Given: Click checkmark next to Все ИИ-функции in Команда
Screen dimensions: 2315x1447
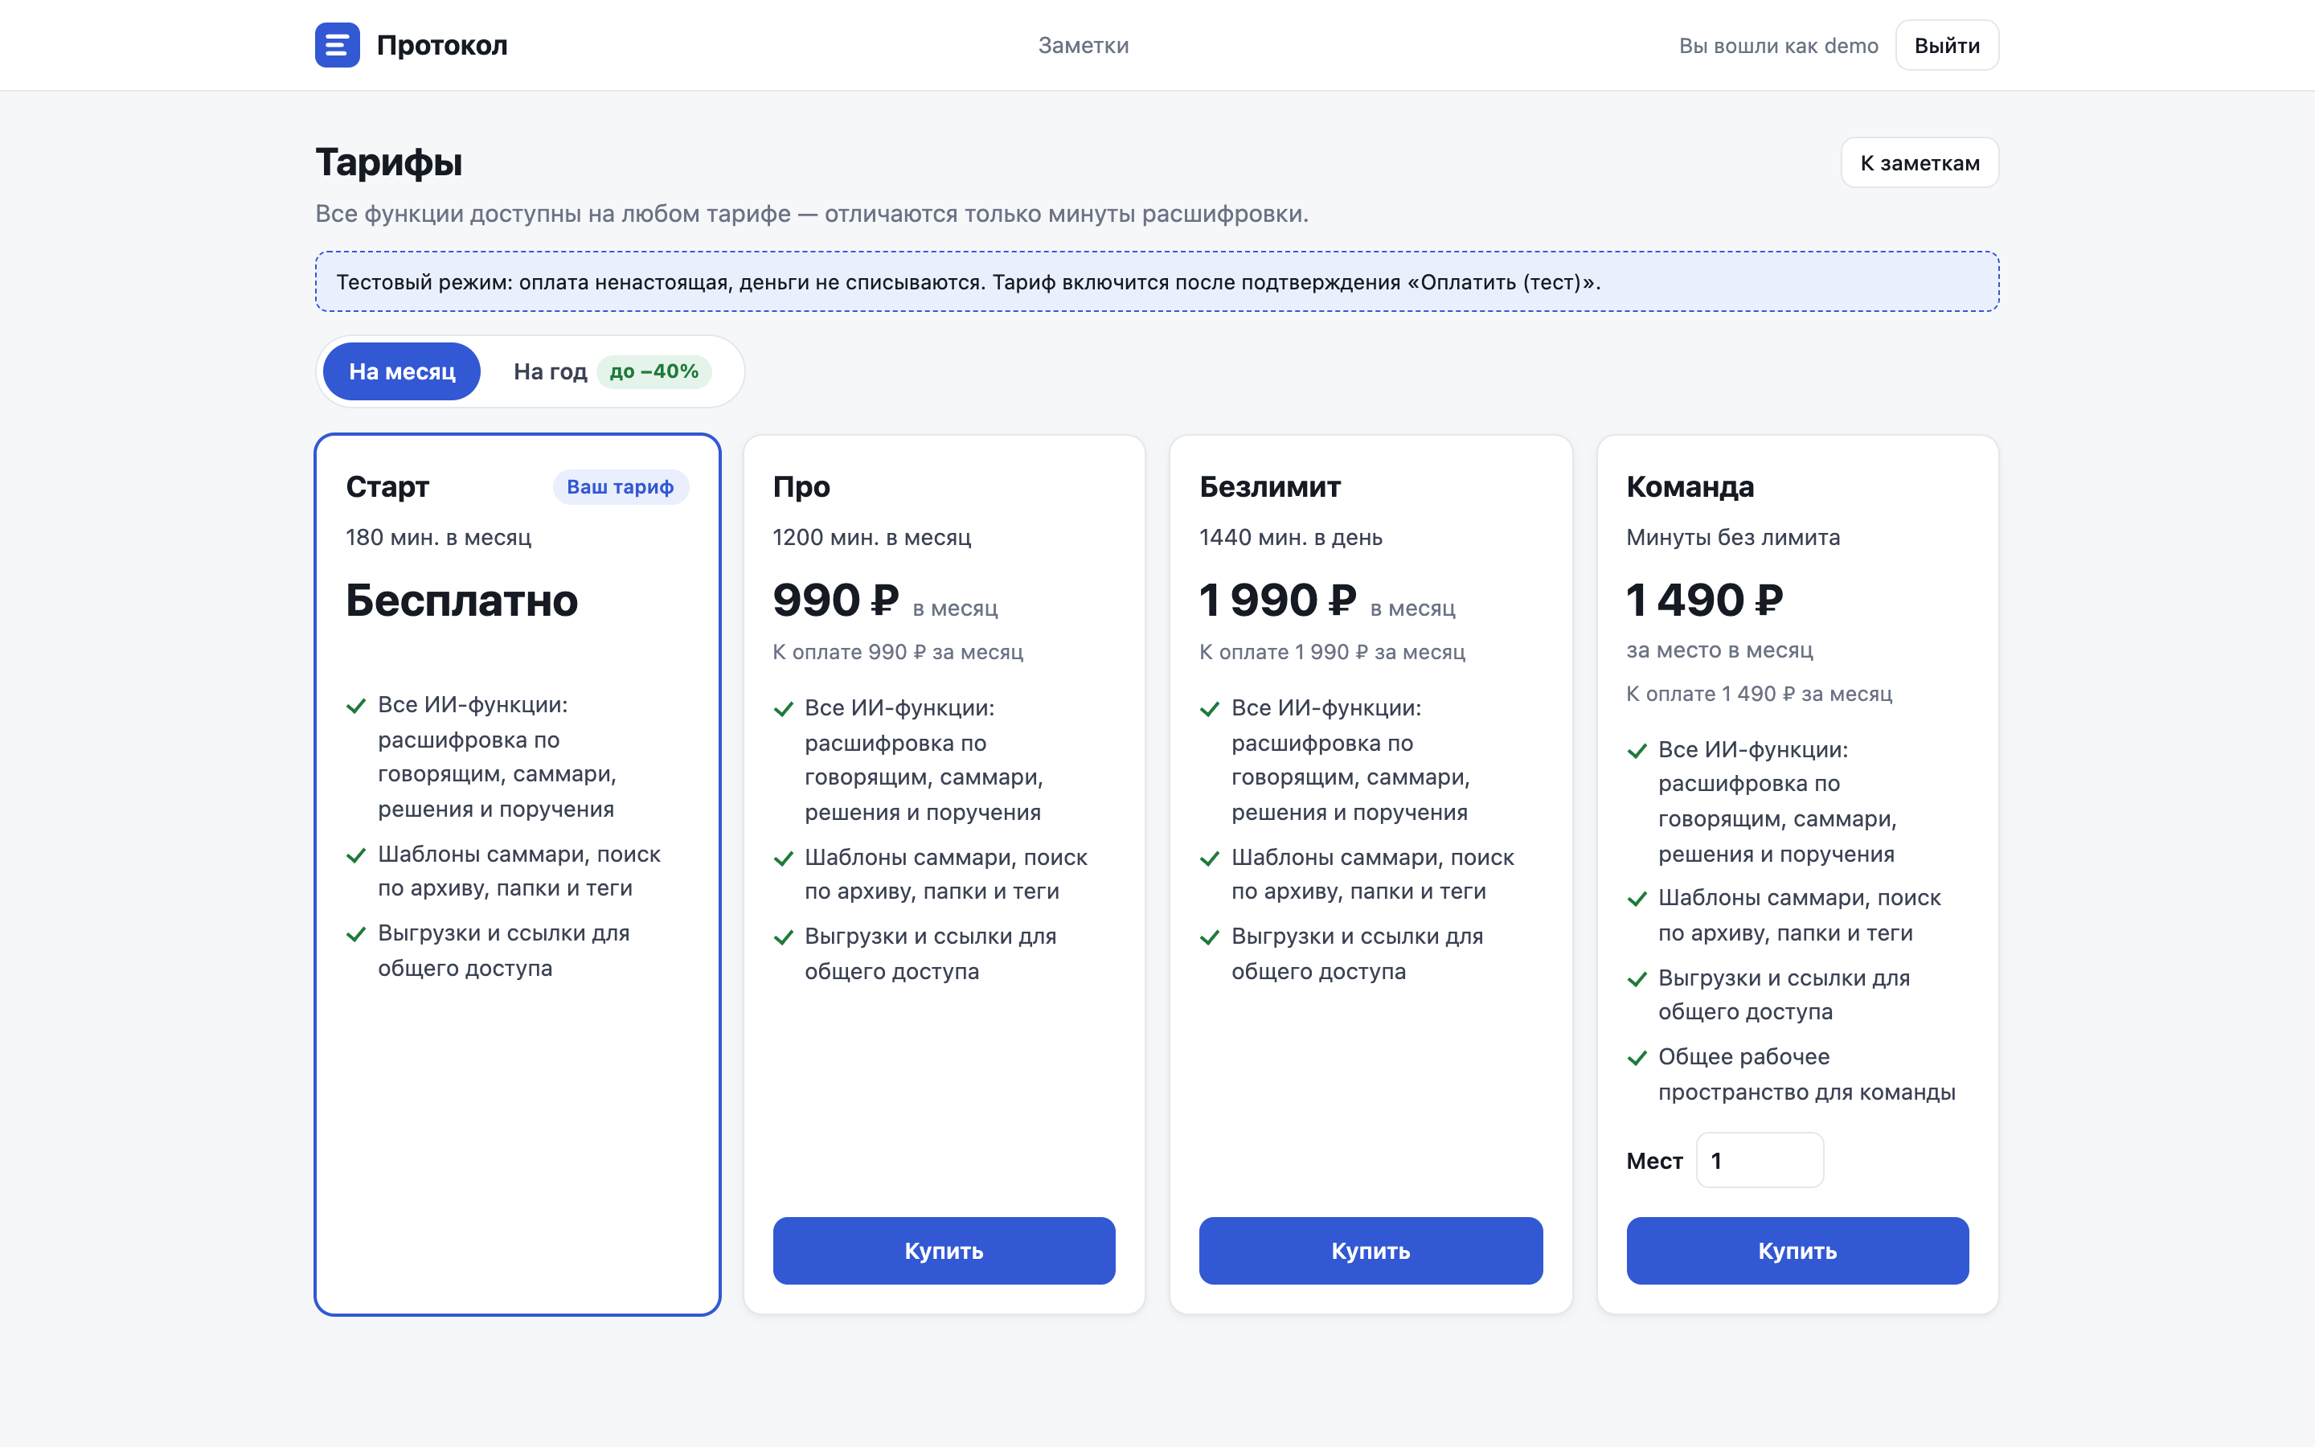Looking at the screenshot, I should [1637, 752].
